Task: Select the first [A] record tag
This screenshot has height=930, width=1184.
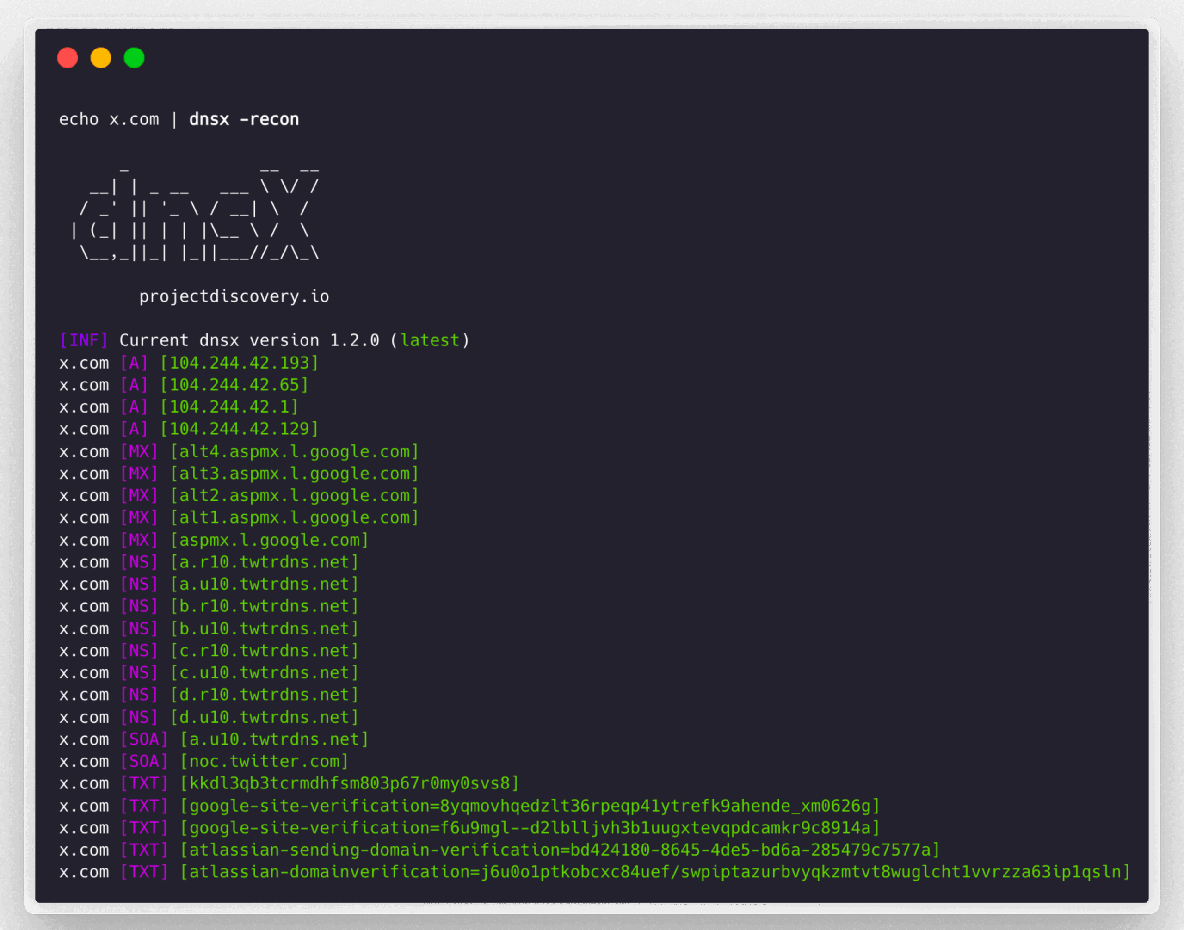Action: pyautogui.click(x=134, y=363)
